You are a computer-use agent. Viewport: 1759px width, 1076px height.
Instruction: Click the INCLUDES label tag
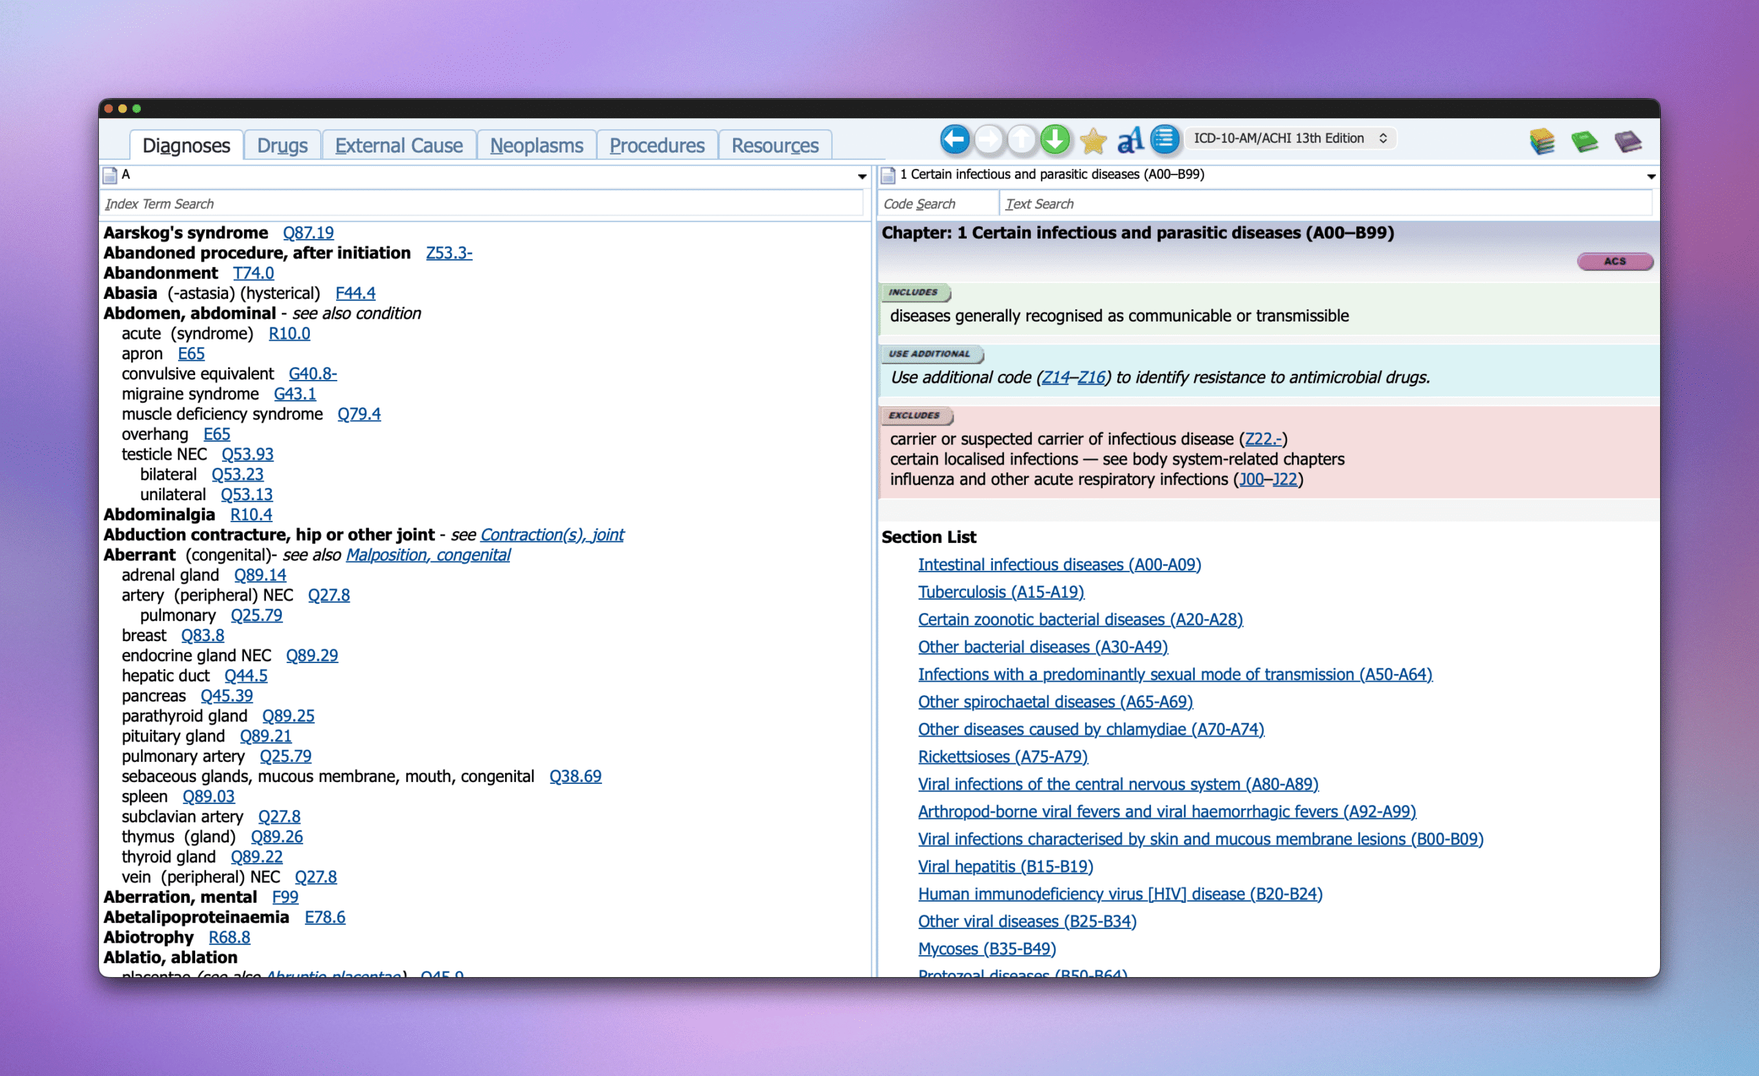click(915, 292)
